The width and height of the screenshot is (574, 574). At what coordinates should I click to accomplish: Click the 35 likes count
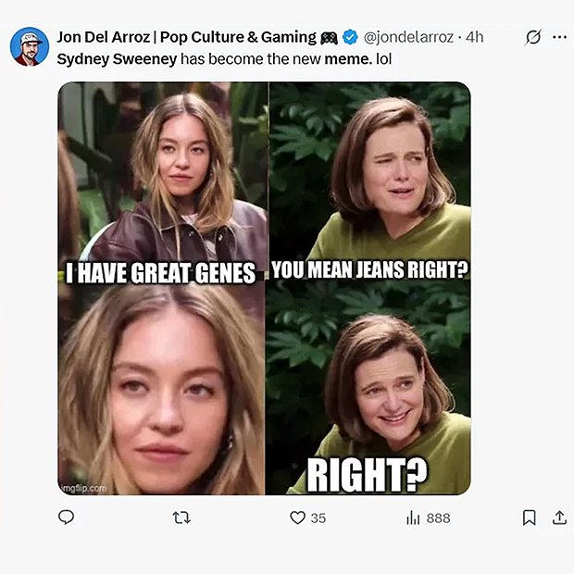point(318,518)
